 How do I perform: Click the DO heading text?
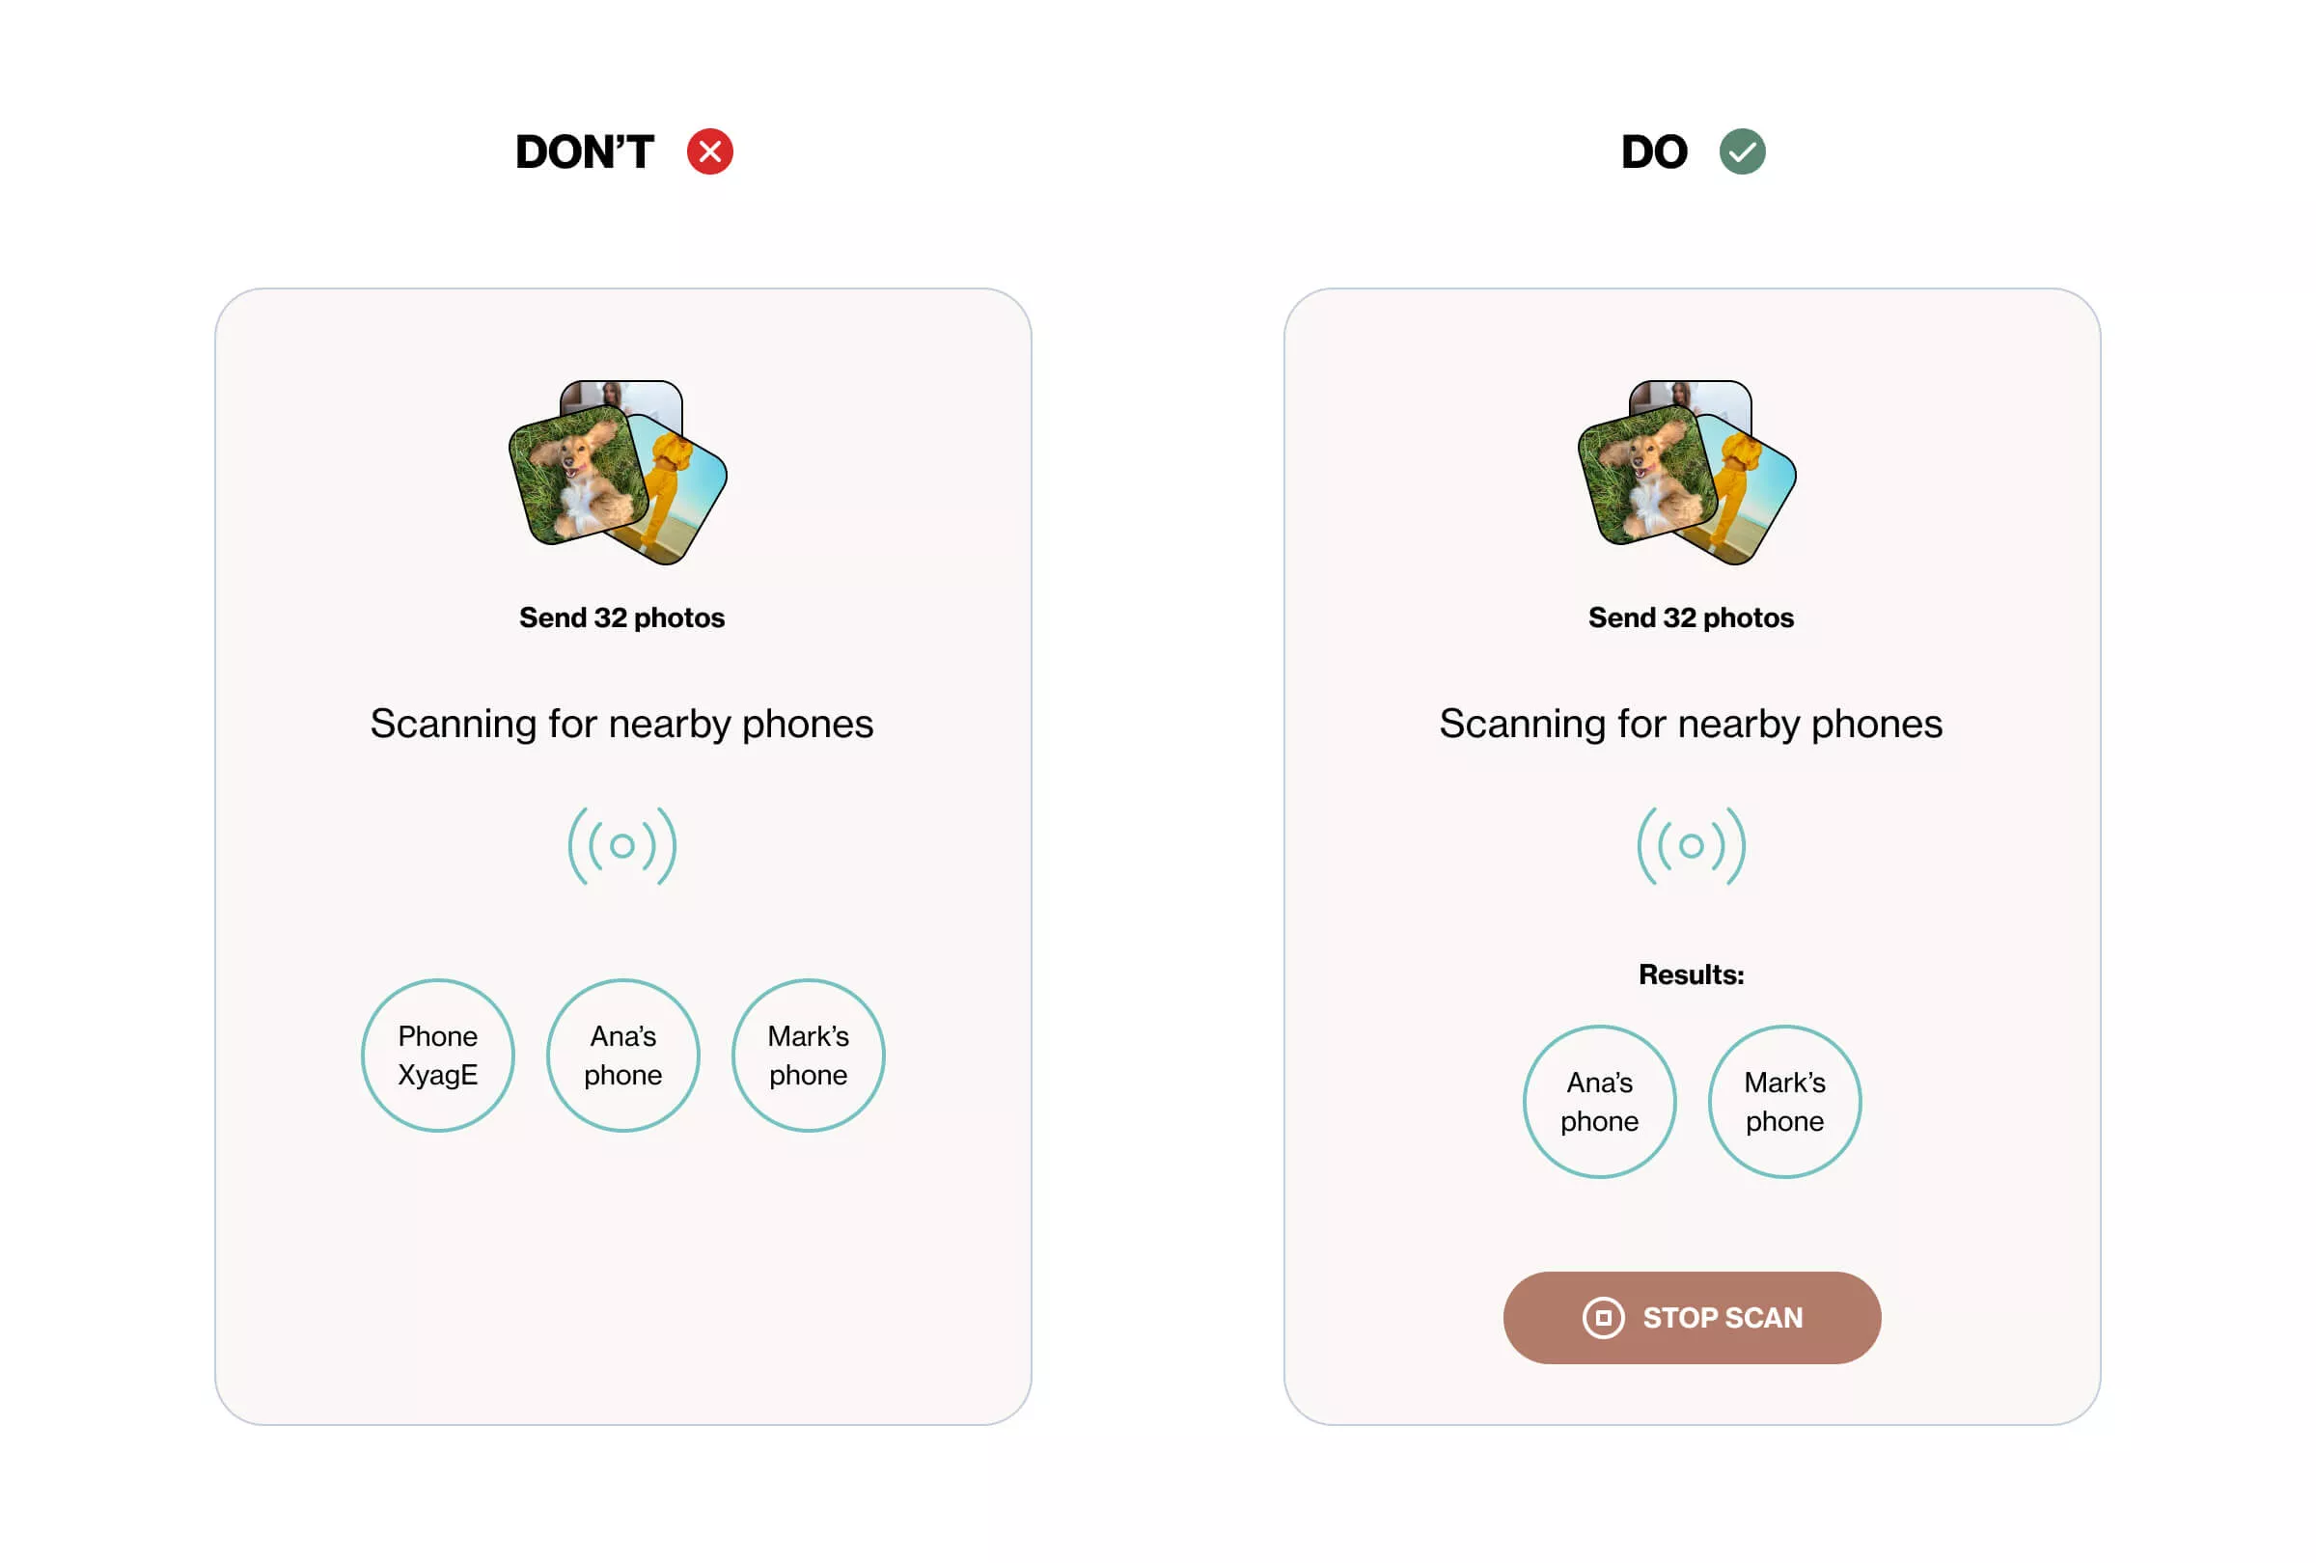tap(1654, 152)
